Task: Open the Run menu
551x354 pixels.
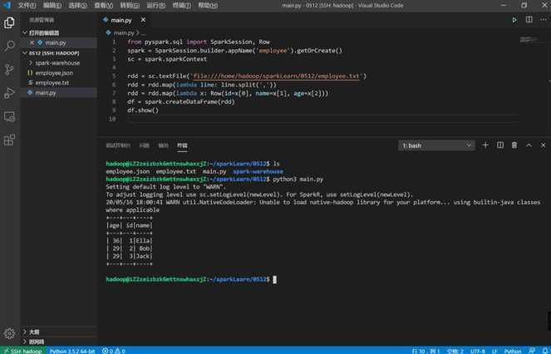Action: (155, 5)
